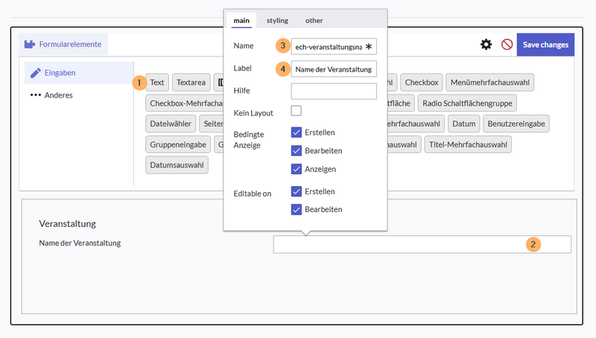Open the Formularelemente tab

(x=63, y=44)
